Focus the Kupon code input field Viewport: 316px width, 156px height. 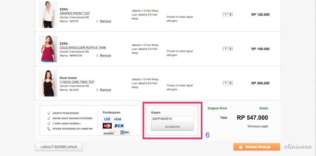point(172,119)
